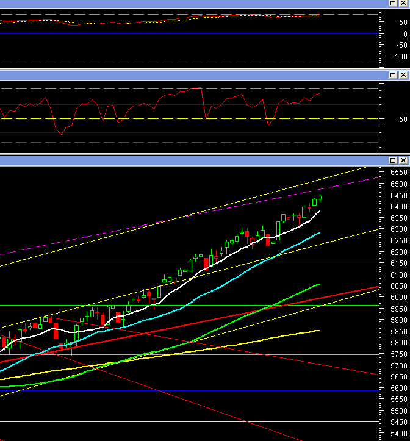Select the 6000 price axis label

coord(399,298)
